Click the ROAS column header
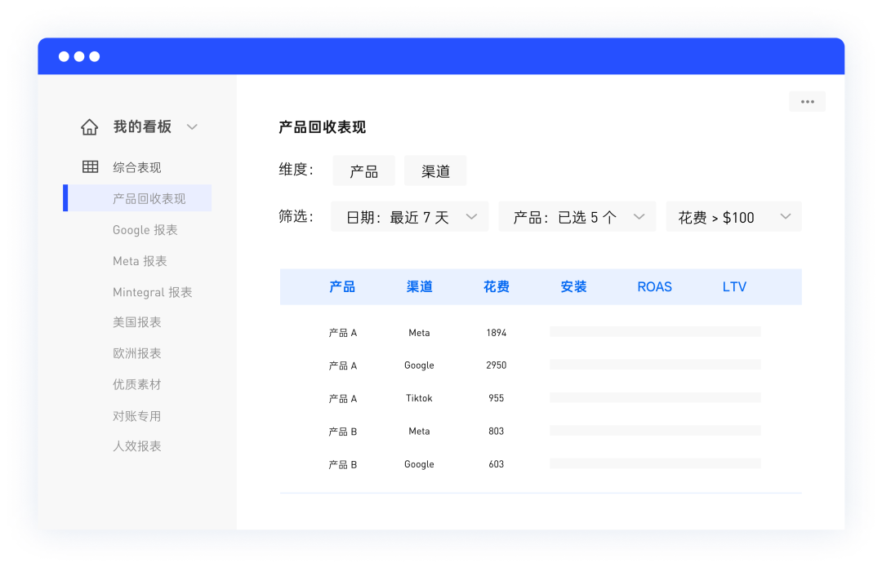Image resolution: width=882 pixels, height=567 pixels. point(654,286)
